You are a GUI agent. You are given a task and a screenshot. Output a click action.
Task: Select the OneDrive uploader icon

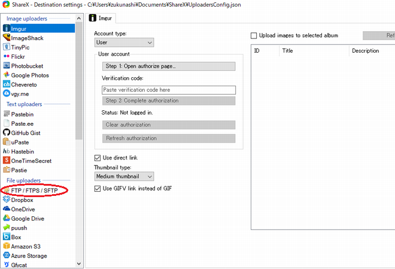coord(7,208)
